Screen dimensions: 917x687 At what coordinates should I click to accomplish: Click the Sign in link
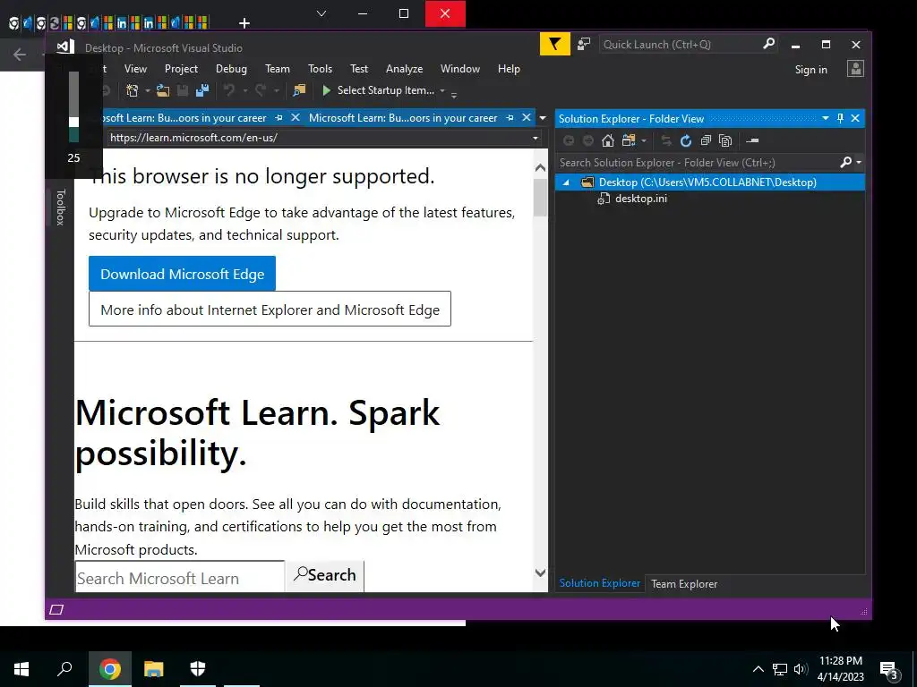pyautogui.click(x=810, y=70)
